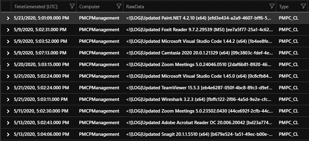Expand the TeamViewer 15.5.3 row
309x141 pixels.
coord(8,88)
